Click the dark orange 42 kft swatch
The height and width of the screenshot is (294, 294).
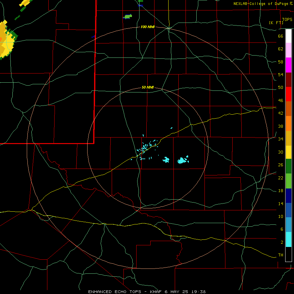tap(288, 109)
